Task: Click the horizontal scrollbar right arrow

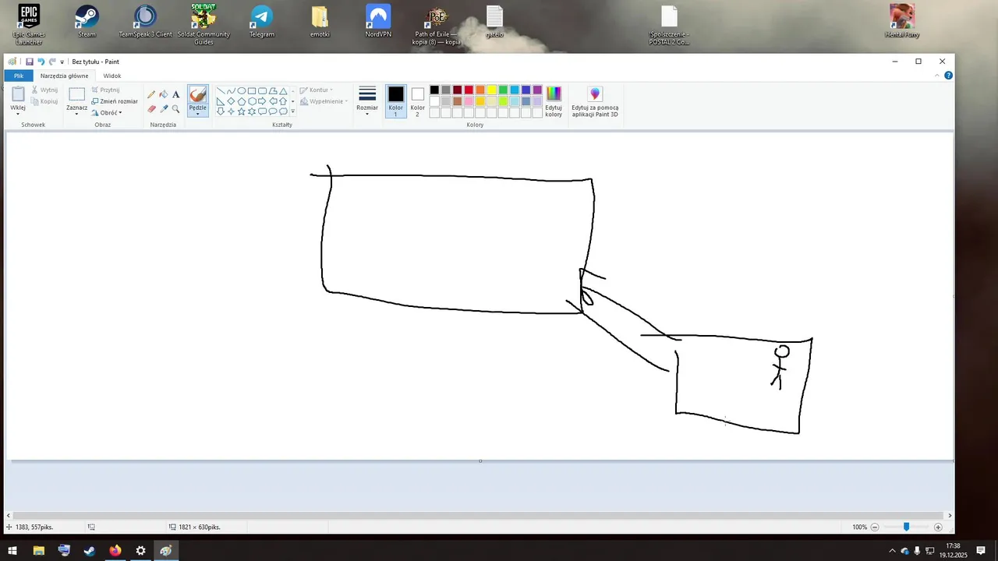Action: coord(950,516)
